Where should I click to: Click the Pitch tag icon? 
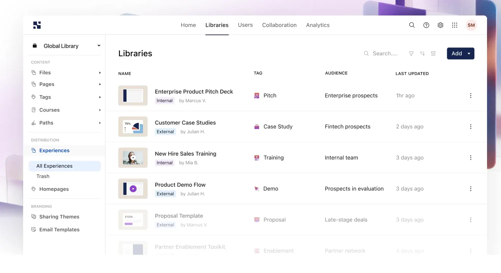(257, 96)
